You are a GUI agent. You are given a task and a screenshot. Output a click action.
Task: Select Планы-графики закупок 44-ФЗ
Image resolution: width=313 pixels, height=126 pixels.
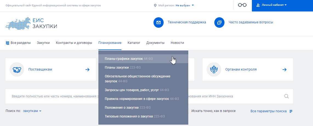click(143, 59)
